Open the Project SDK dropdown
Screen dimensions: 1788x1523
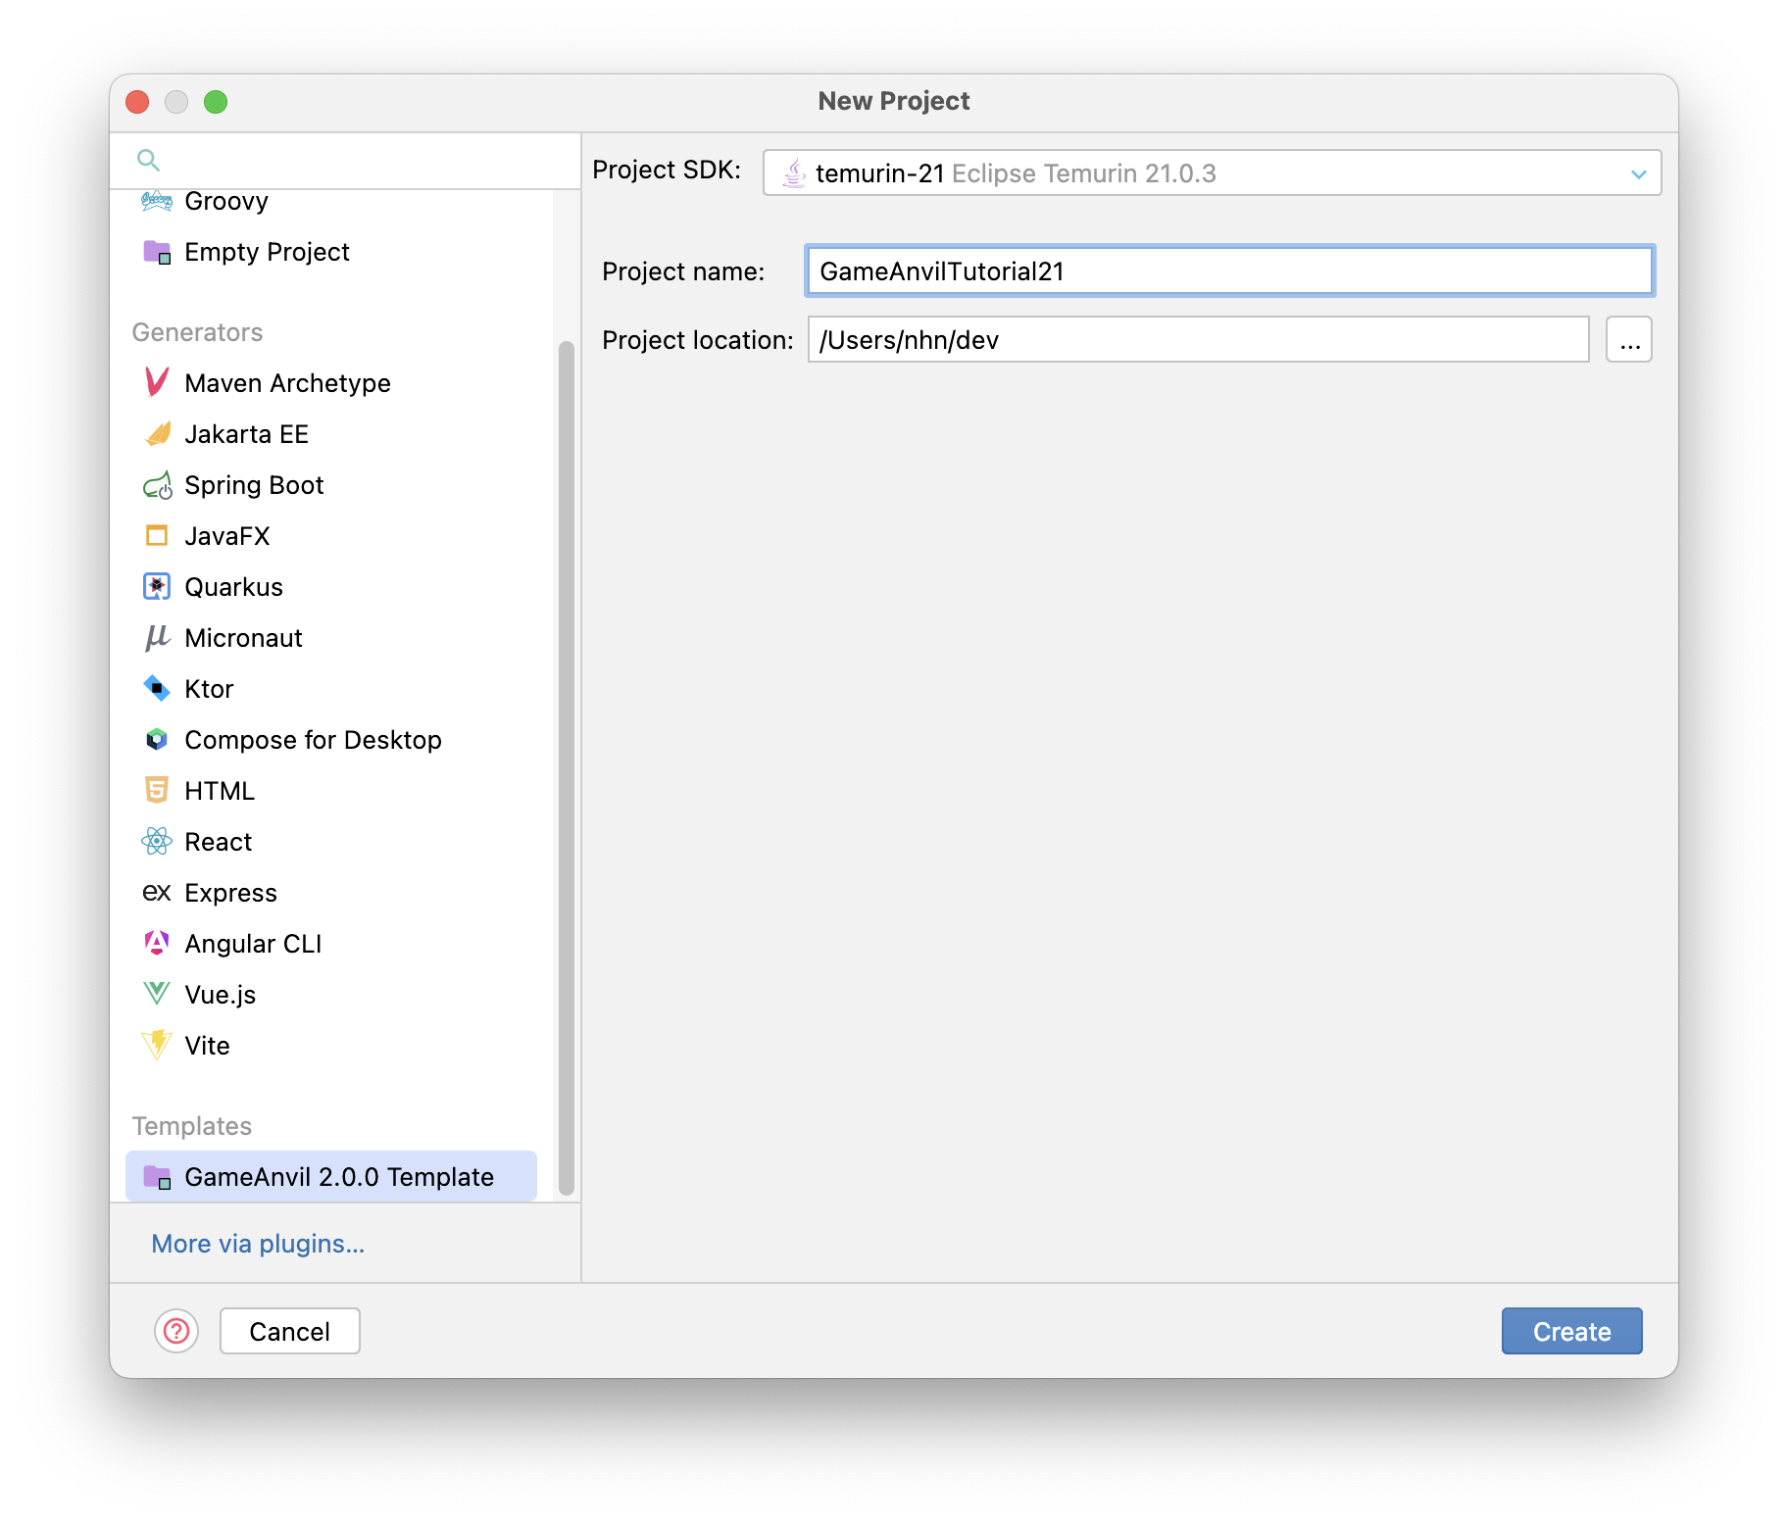click(x=1212, y=172)
